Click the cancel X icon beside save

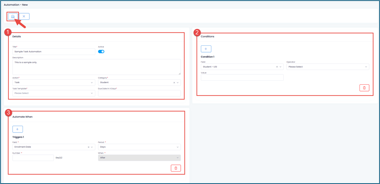(x=24, y=16)
